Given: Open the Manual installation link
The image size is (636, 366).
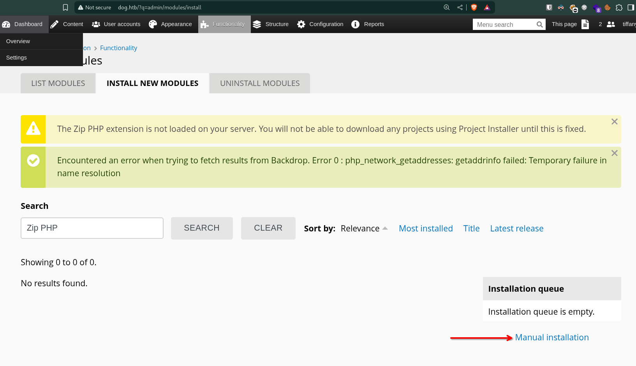Looking at the screenshot, I should [552, 337].
